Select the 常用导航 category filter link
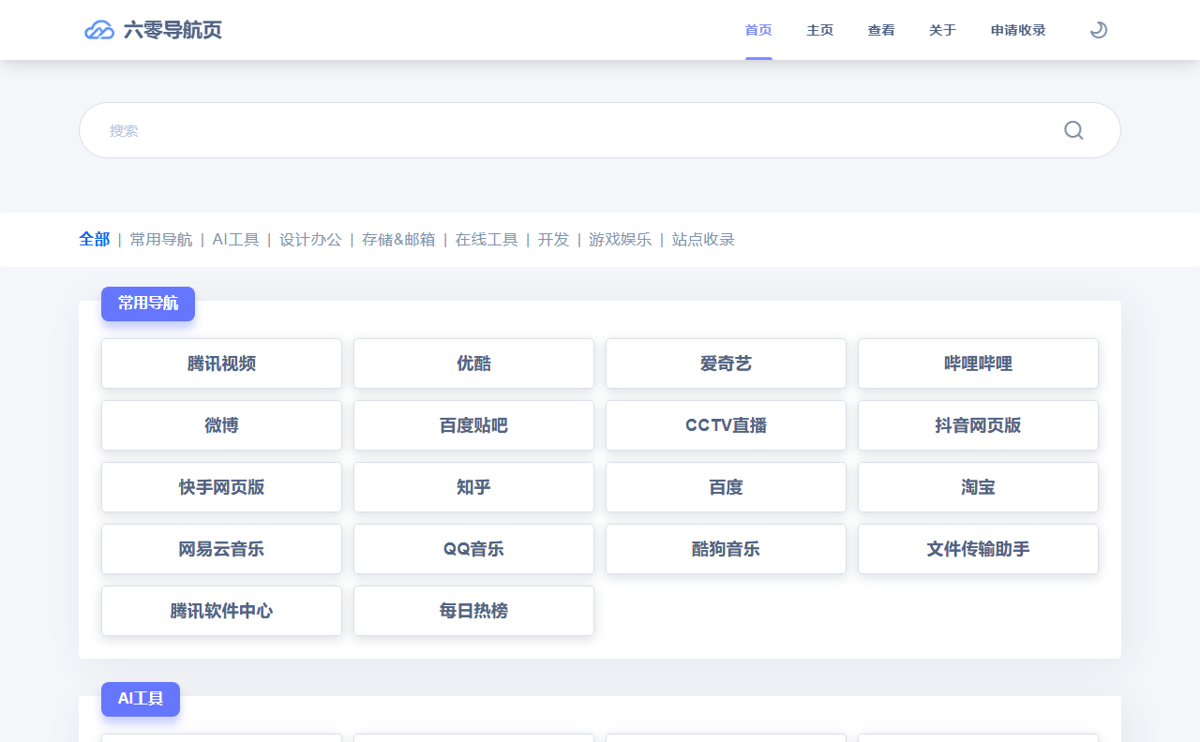The width and height of the screenshot is (1200, 742). click(x=161, y=239)
